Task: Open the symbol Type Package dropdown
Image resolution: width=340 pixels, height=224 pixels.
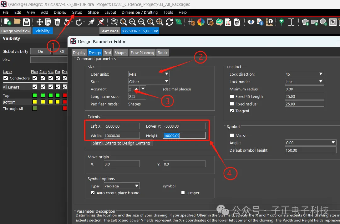Action: point(122,186)
